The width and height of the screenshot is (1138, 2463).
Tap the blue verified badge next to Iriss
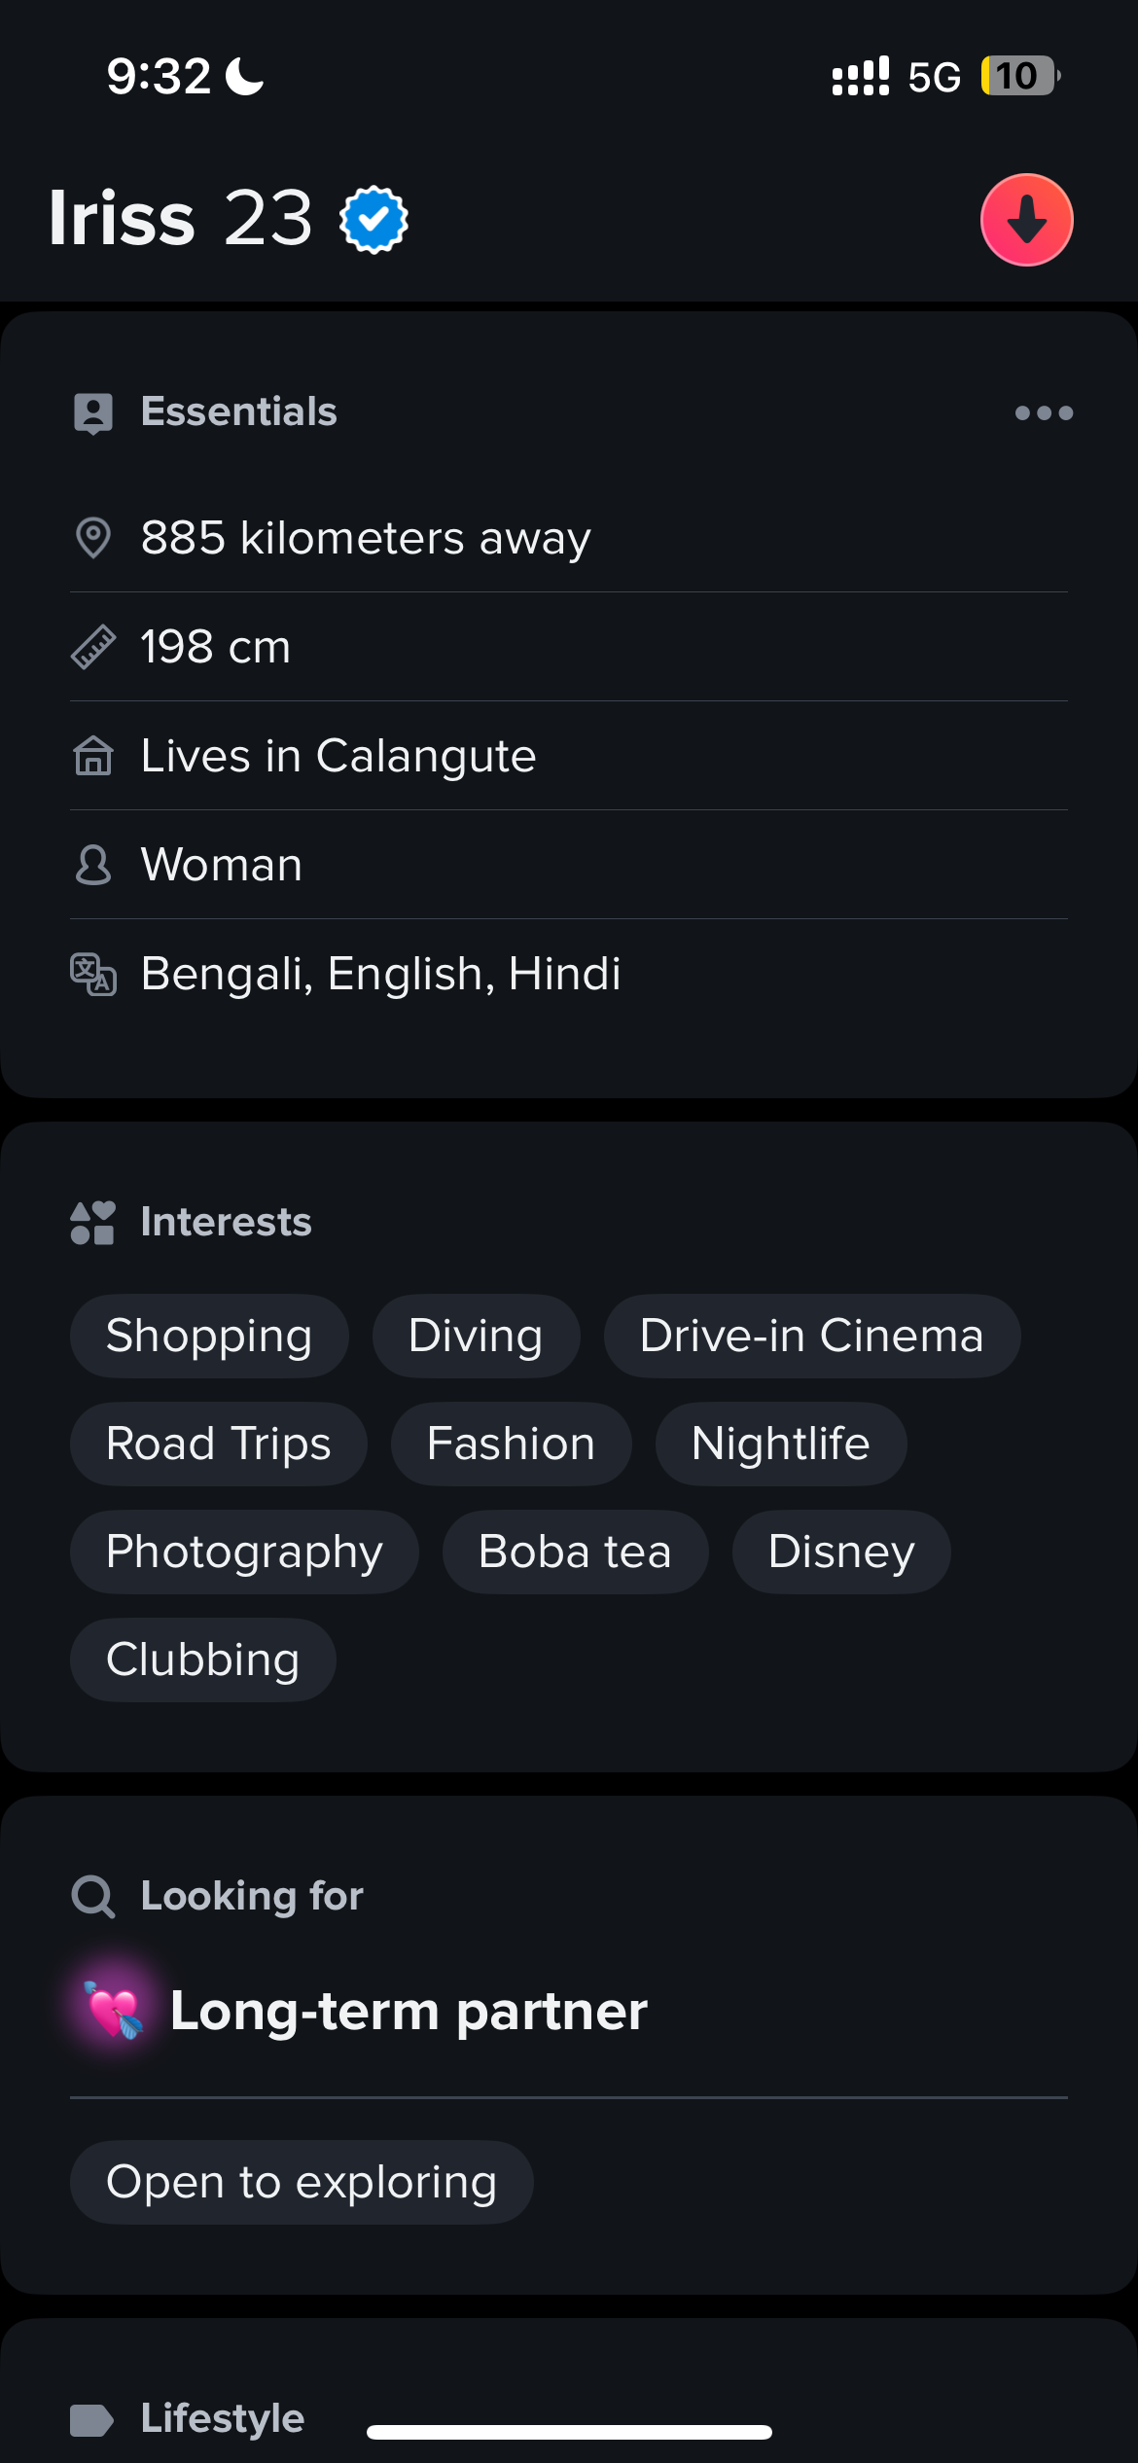pos(373,220)
